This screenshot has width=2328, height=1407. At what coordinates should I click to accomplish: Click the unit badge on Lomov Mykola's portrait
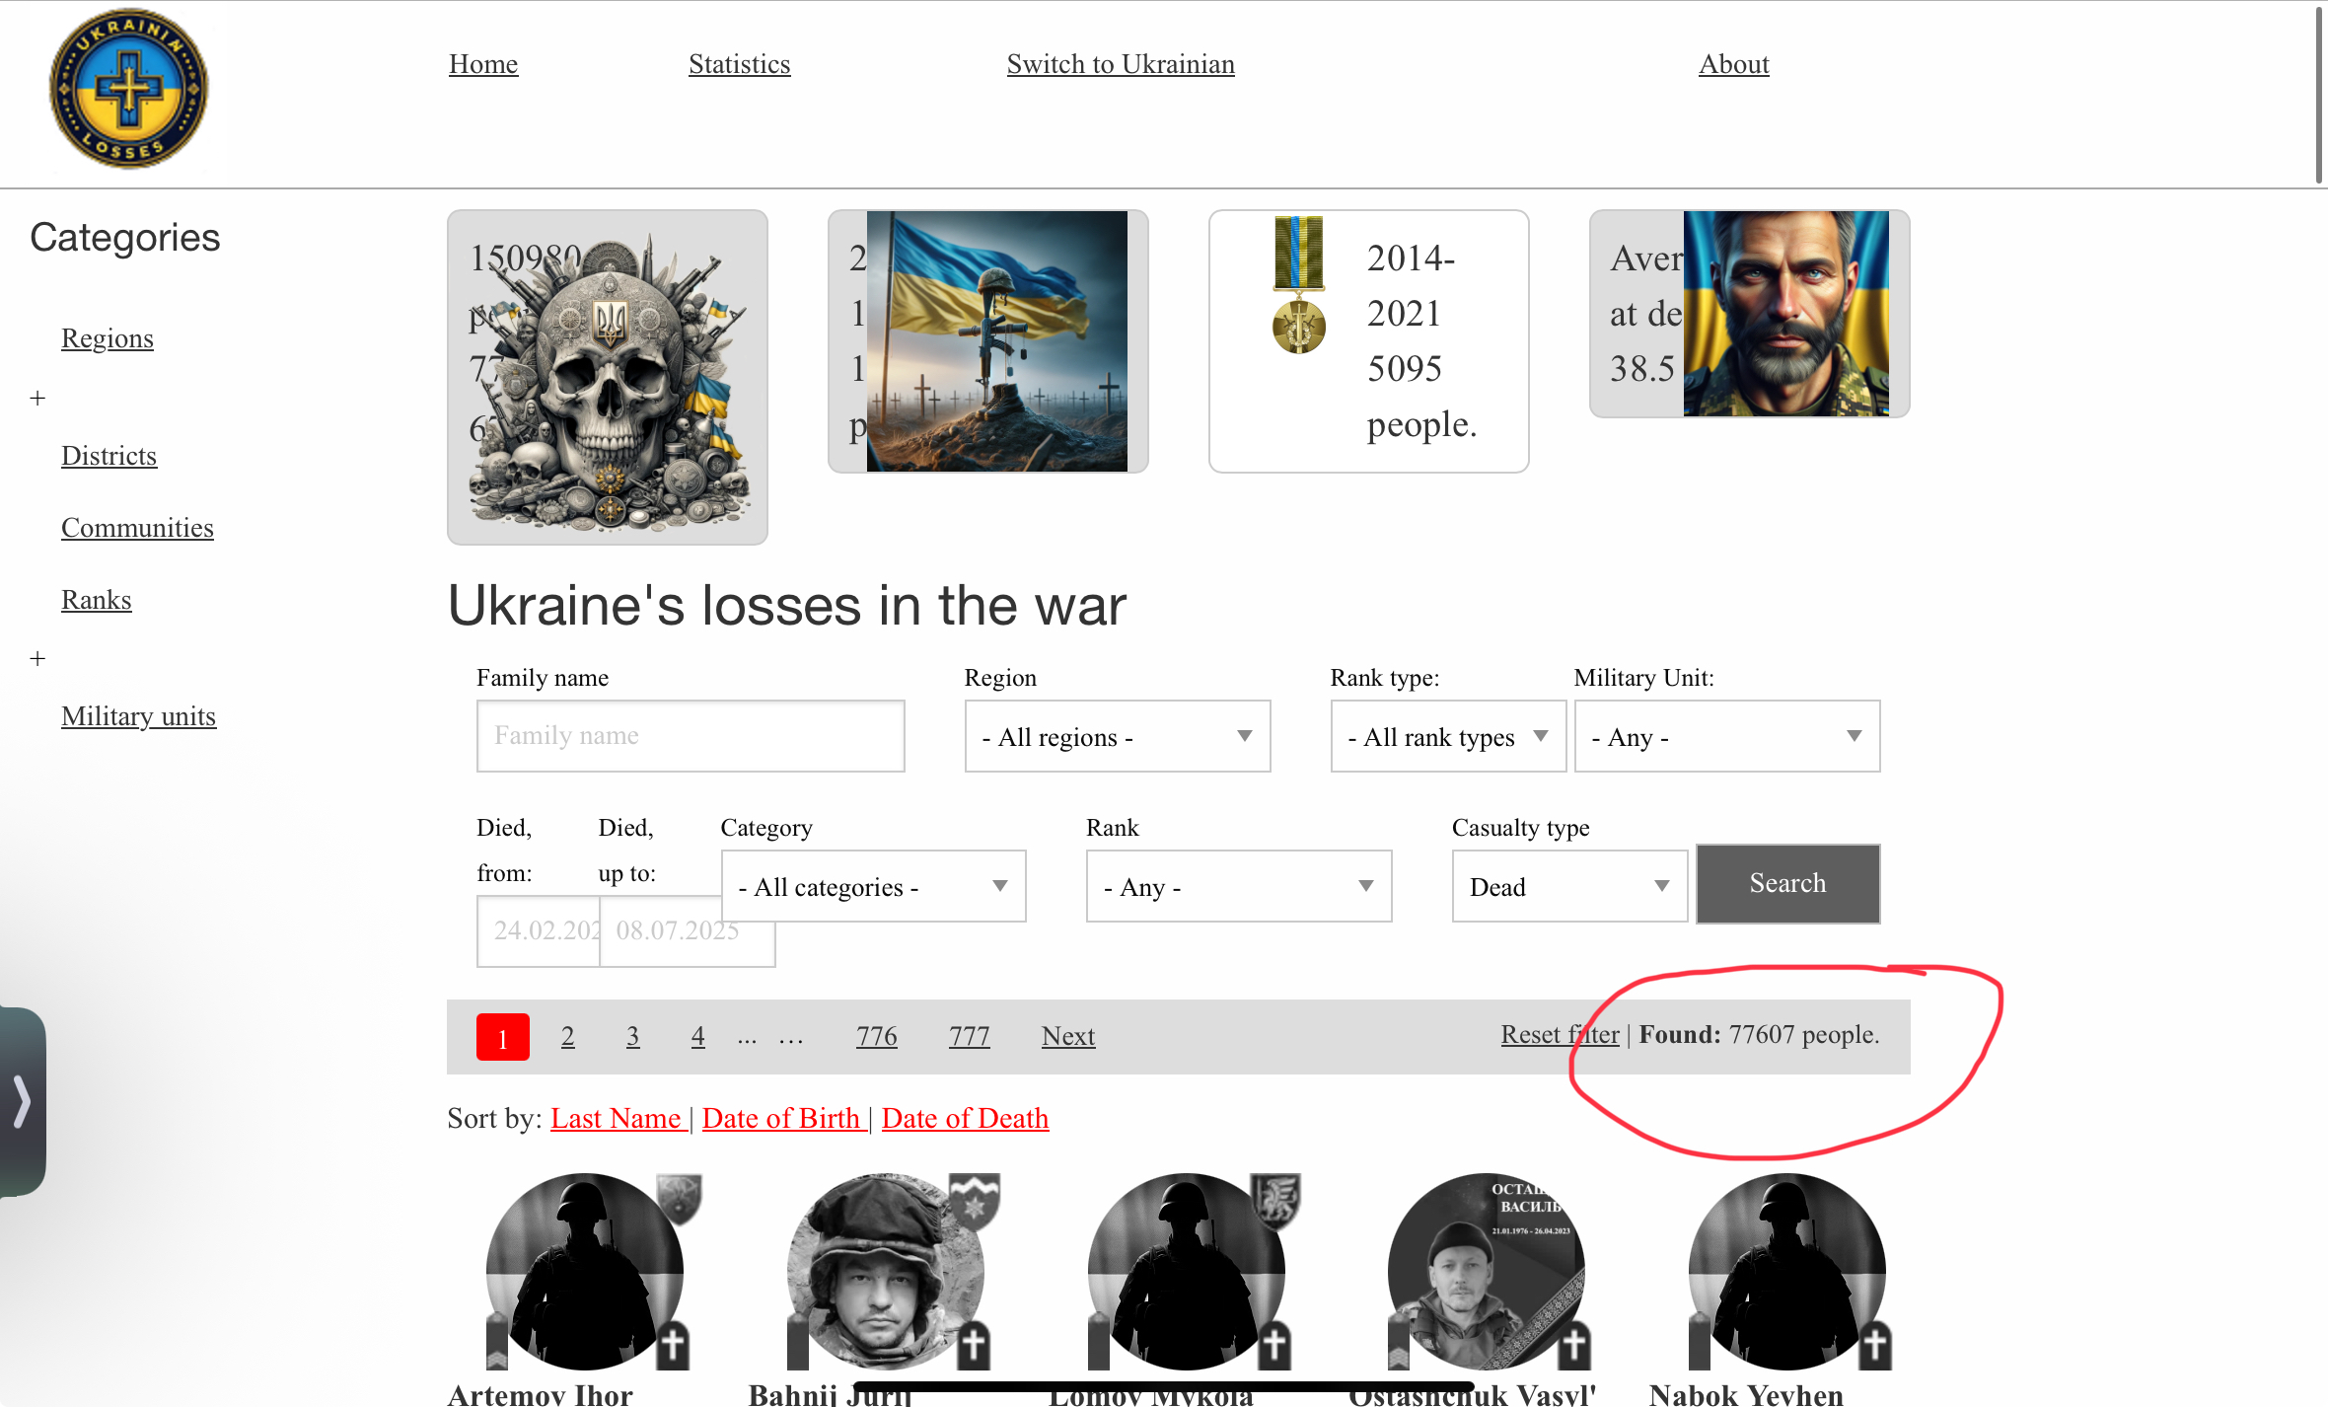(x=1276, y=1201)
